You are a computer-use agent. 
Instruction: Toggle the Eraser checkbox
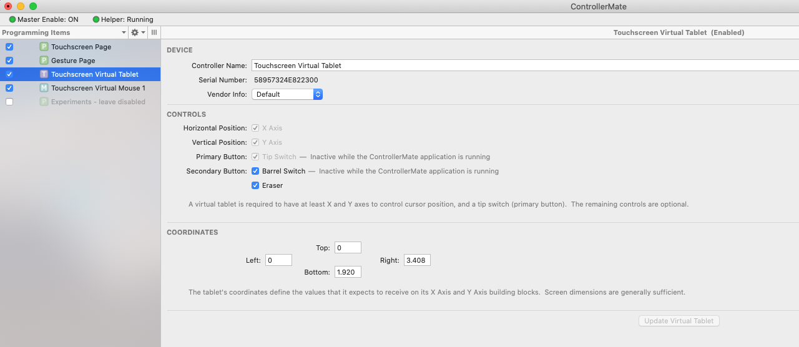coord(255,185)
